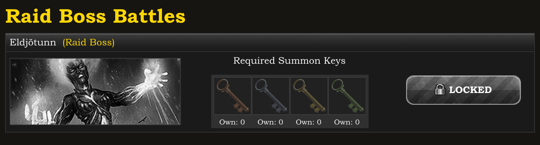Image resolution: width=540 pixels, height=145 pixels.
Task: Click the Required Summon Keys label
Action: [289, 61]
